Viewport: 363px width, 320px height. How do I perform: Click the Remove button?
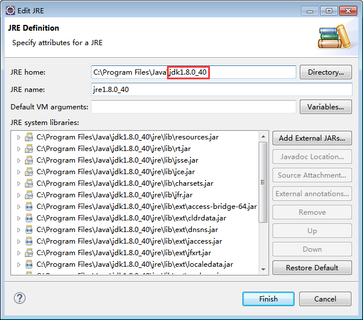coord(312,212)
